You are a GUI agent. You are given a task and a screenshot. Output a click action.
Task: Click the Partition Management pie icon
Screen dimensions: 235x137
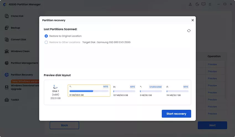point(7,63)
